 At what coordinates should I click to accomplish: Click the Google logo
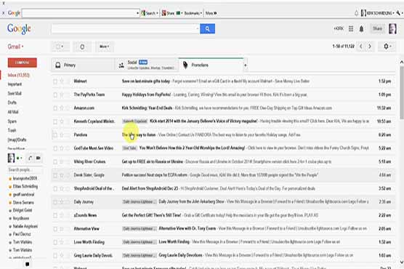[19, 29]
